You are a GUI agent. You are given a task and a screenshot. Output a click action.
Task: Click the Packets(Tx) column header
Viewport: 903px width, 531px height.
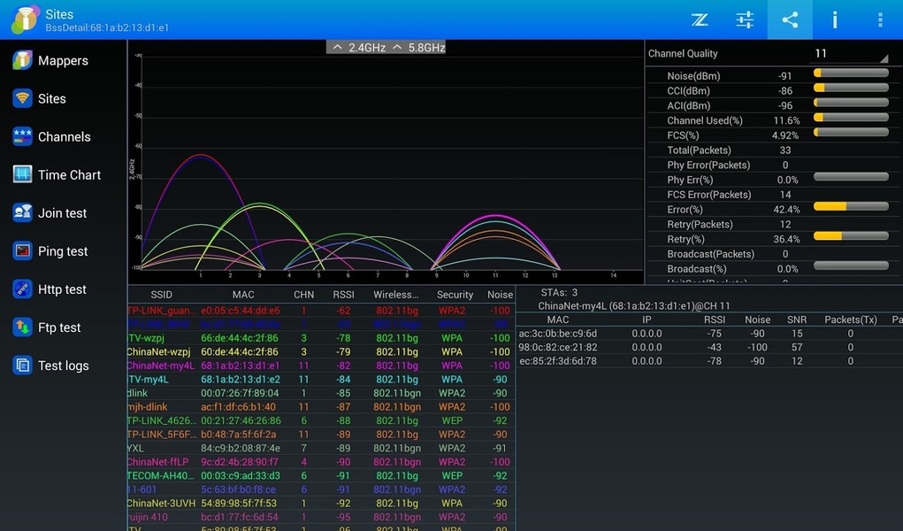pyautogui.click(x=851, y=319)
